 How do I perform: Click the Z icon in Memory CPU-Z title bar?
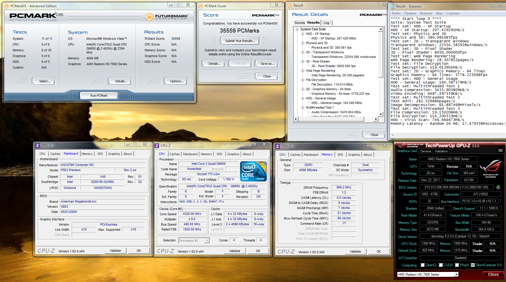pos(277,146)
